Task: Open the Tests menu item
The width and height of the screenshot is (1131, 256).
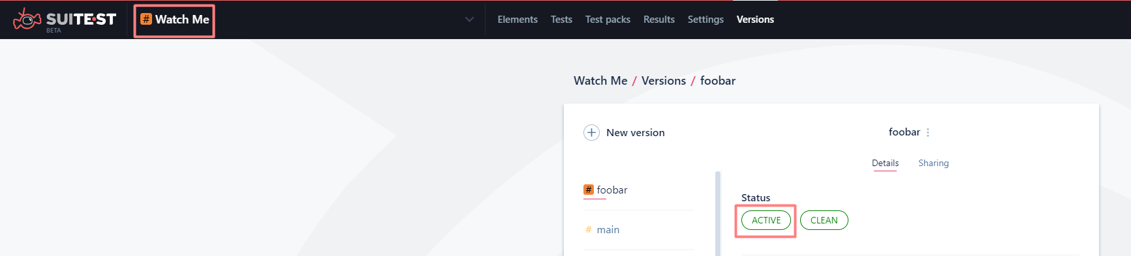Action: click(x=561, y=20)
